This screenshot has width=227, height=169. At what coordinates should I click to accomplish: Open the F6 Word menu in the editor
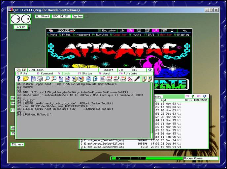pyautogui.click(x=104, y=73)
